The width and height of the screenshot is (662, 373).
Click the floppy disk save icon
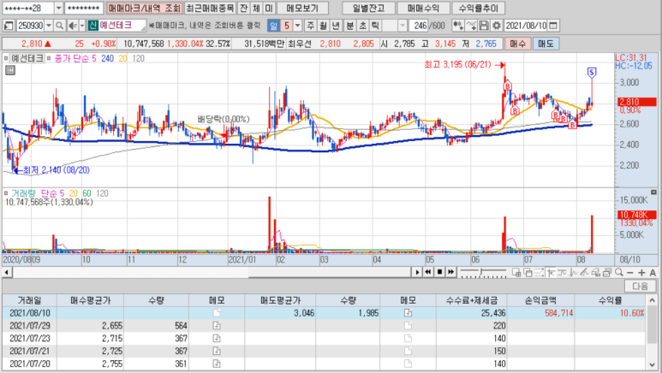click(x=484, y=26)
